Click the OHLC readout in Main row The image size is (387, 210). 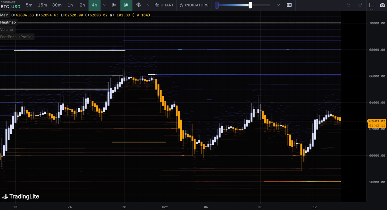click(x=81, y=15)
